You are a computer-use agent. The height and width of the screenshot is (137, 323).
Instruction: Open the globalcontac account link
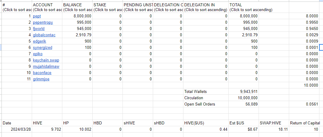(44, 35)
